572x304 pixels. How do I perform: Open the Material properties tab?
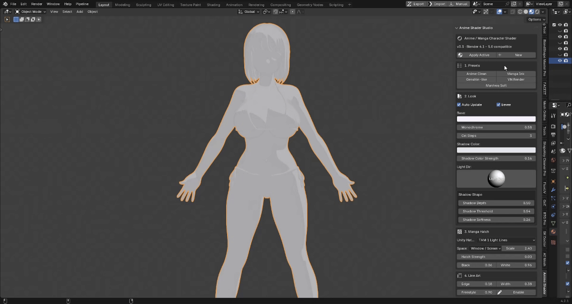[x=553, y=231]
